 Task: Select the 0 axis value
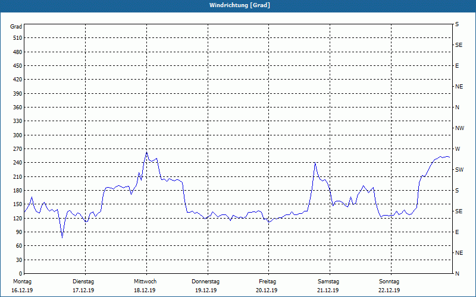21,274
